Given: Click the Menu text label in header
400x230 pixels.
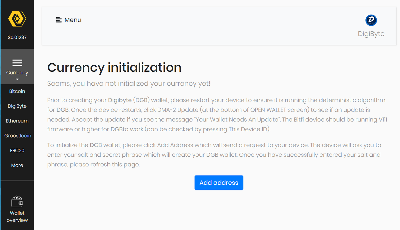Looking at the screenshot, I should (x=73, y=20).
